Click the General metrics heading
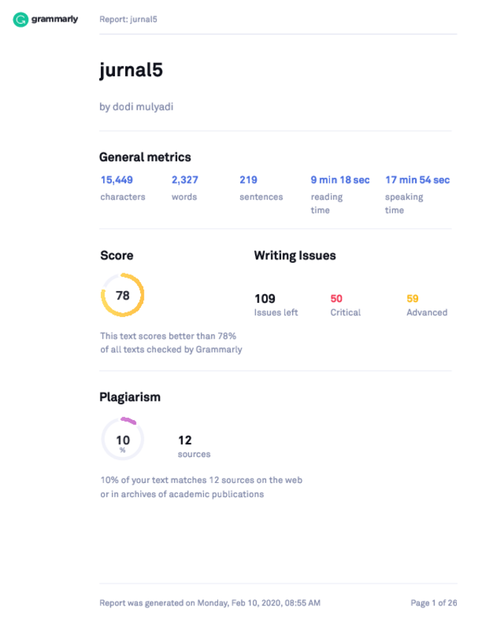 click(145, 157)
